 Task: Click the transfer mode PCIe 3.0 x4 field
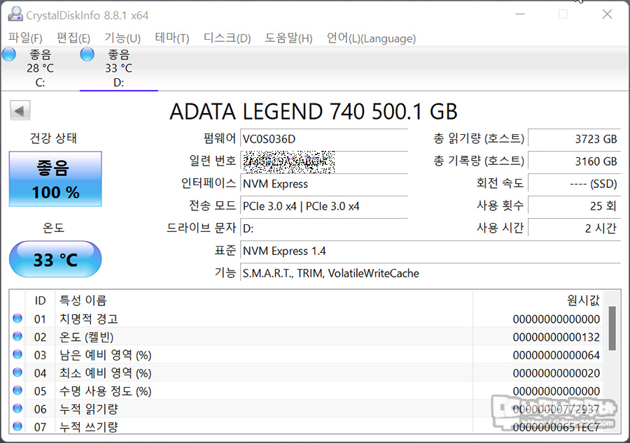click(324, 206)
